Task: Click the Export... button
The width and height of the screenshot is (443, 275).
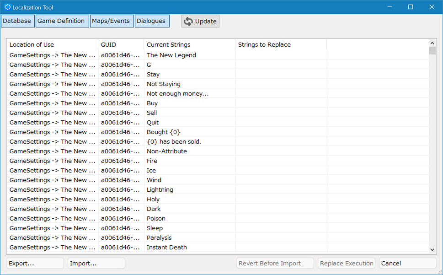Action: click(35, 263)
